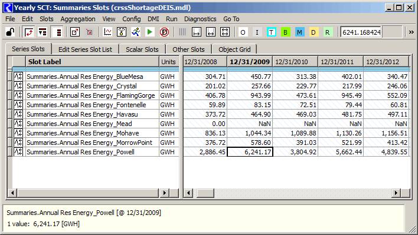Click the series slot icon for Mohave row
The height and width of the screenshot is (235, 418).
coord(18,133)
